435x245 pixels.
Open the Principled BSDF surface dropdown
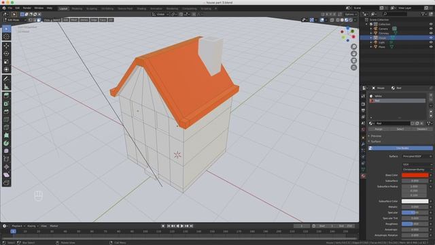[417, 157]
